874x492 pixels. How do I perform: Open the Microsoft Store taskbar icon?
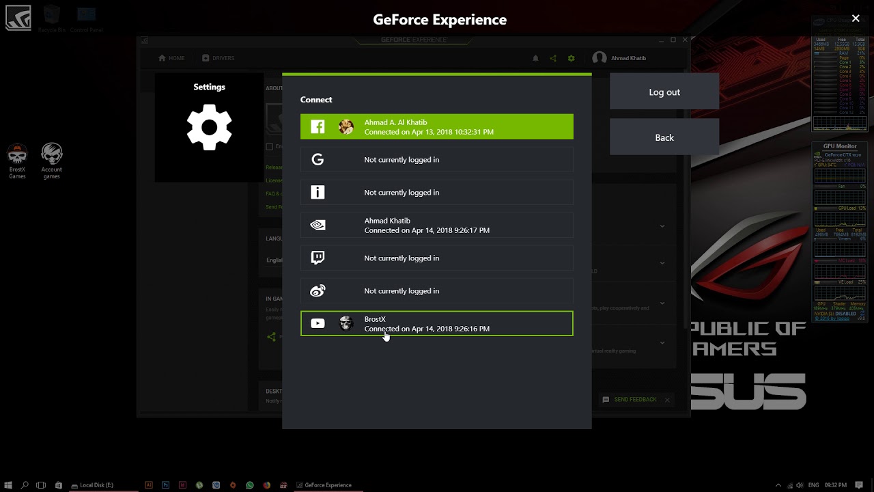(x=58, y=485)
